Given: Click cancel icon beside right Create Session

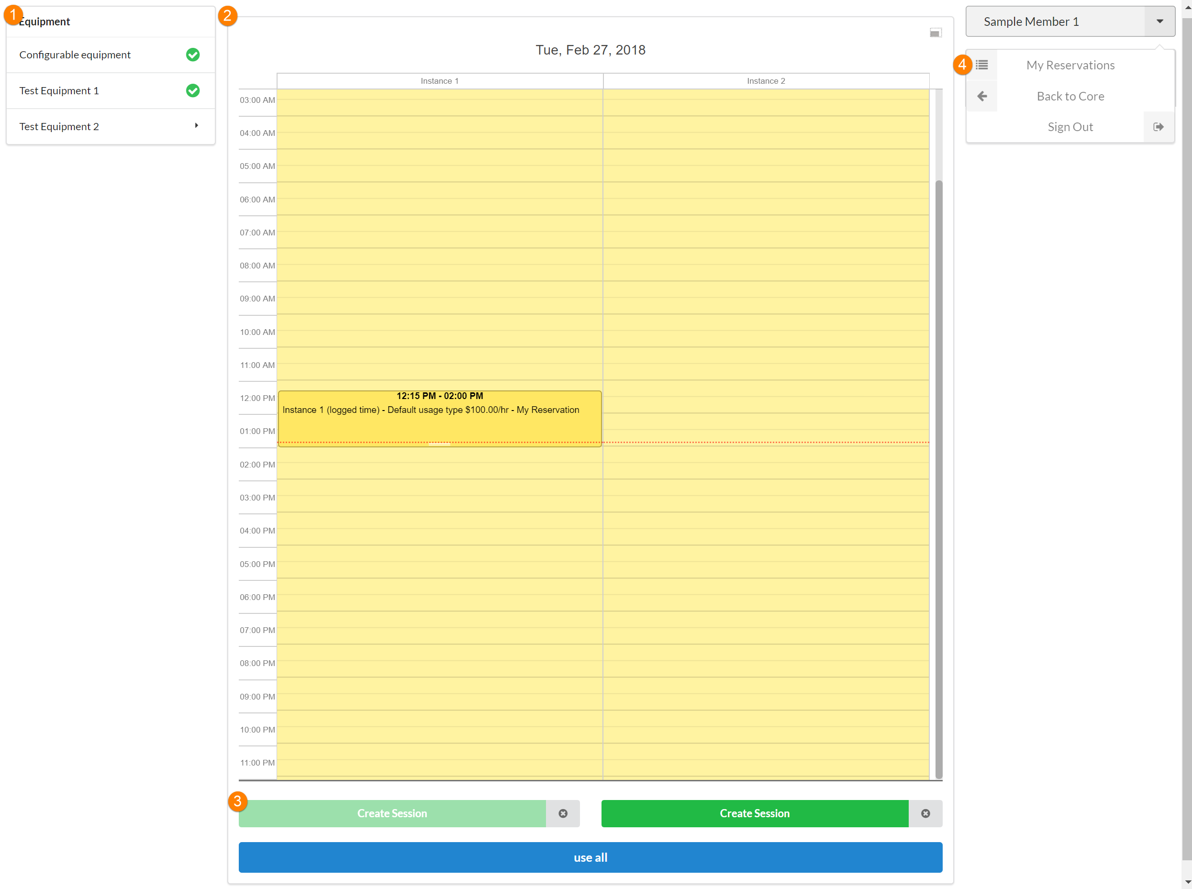Looking at the screenshot, I should pos(925,813).
